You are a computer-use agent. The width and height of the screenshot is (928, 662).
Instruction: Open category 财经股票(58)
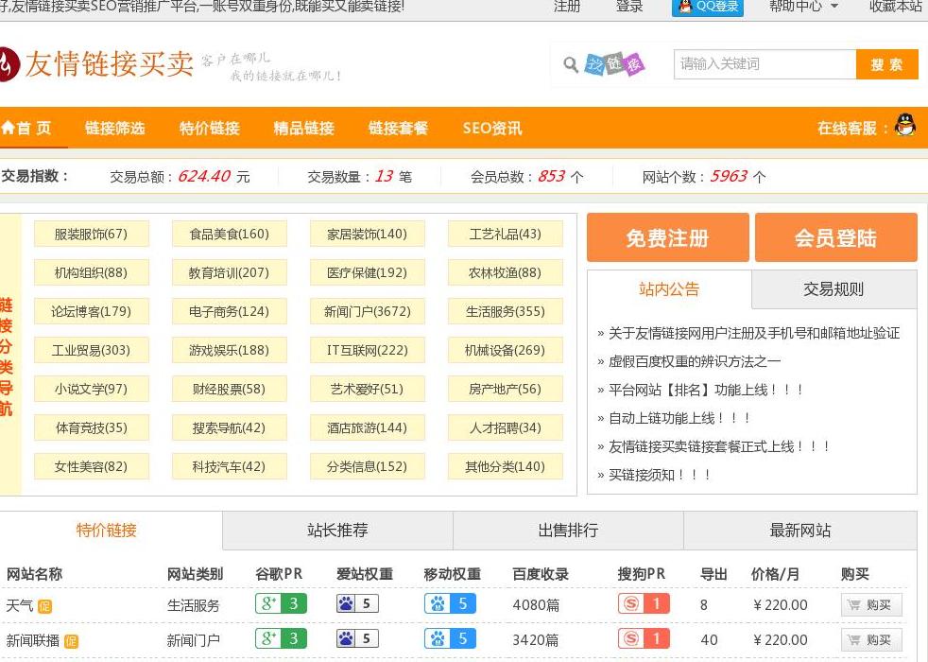[x=229, y=389]
